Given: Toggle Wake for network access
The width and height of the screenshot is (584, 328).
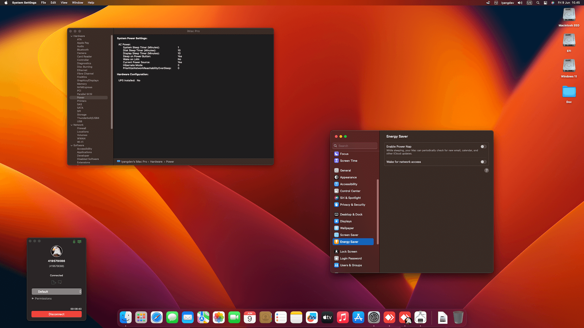Looking at the screenshot, I should 483,162.
